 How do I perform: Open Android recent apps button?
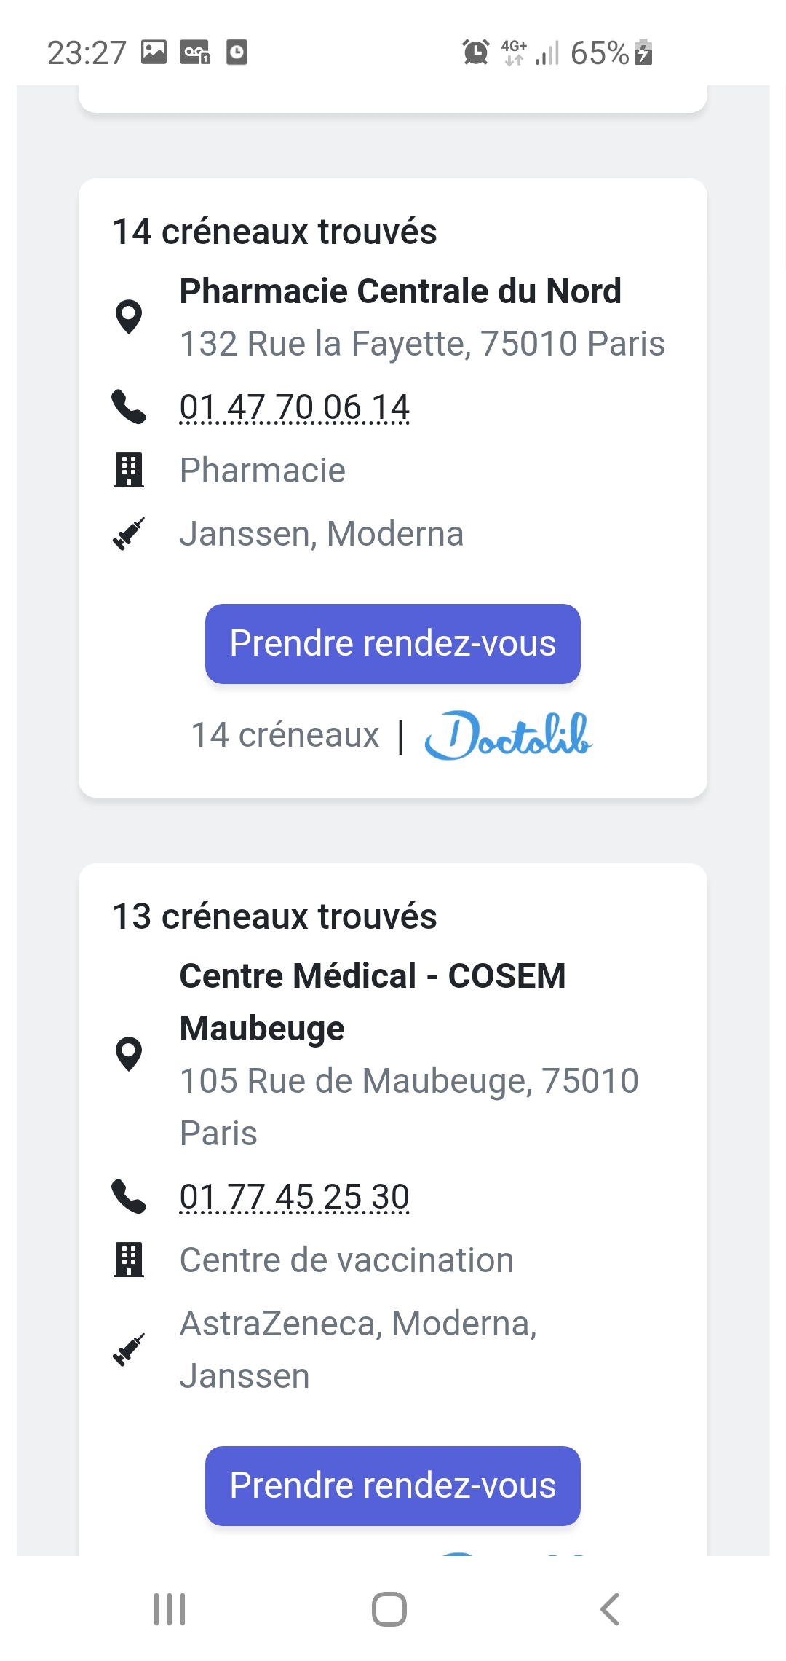coord(170,1609)
